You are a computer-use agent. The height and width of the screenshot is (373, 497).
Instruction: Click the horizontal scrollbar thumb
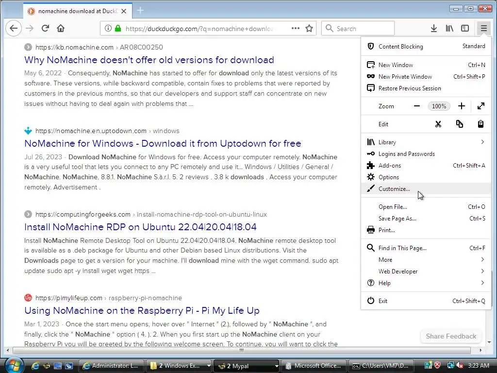[x=242, y=351]
